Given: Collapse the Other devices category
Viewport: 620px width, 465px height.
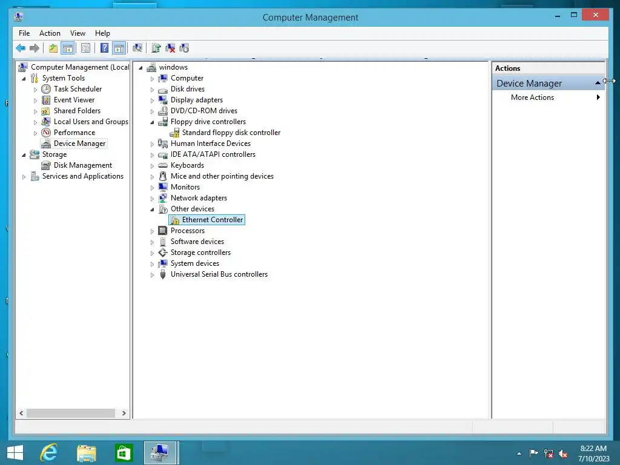Looking at the screenshot, I should (152, 209).
